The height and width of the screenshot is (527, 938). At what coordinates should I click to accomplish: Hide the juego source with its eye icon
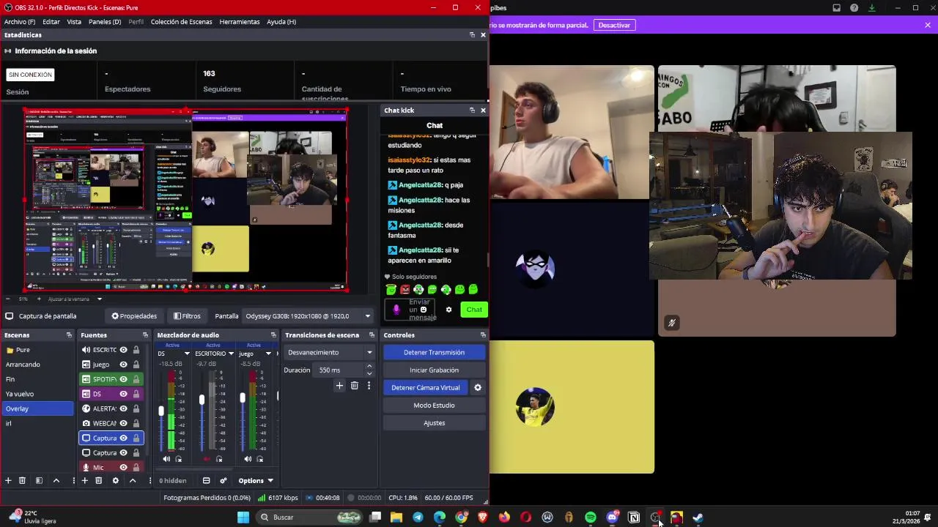click(123, 365)
